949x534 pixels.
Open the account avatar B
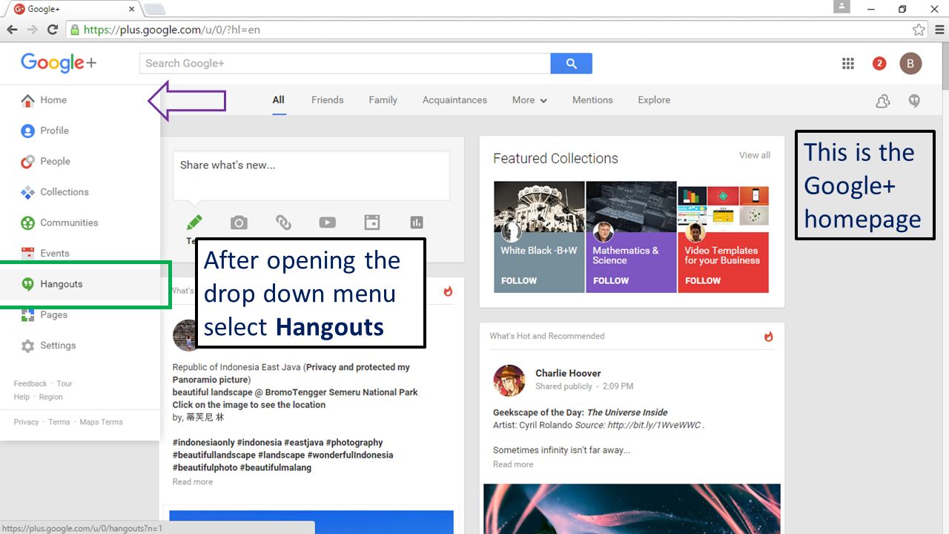click(911, 63)
